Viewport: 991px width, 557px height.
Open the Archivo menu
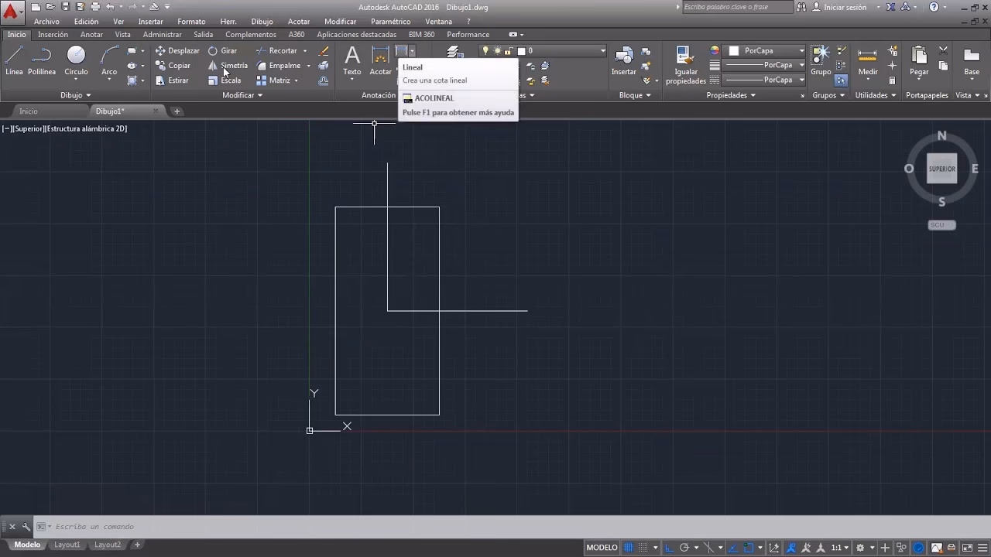(x=46, y=22)
